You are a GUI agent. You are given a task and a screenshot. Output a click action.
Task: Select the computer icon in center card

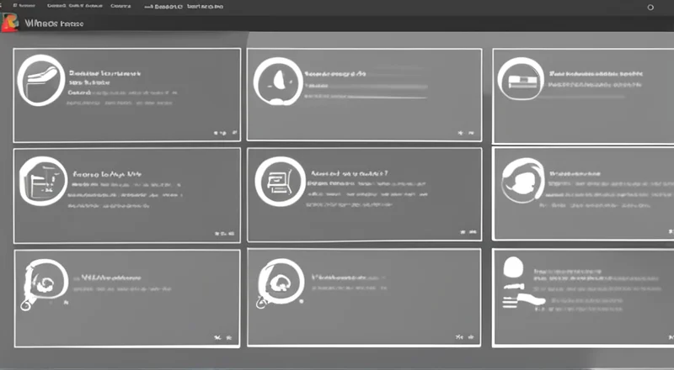(x=278, y=180)
